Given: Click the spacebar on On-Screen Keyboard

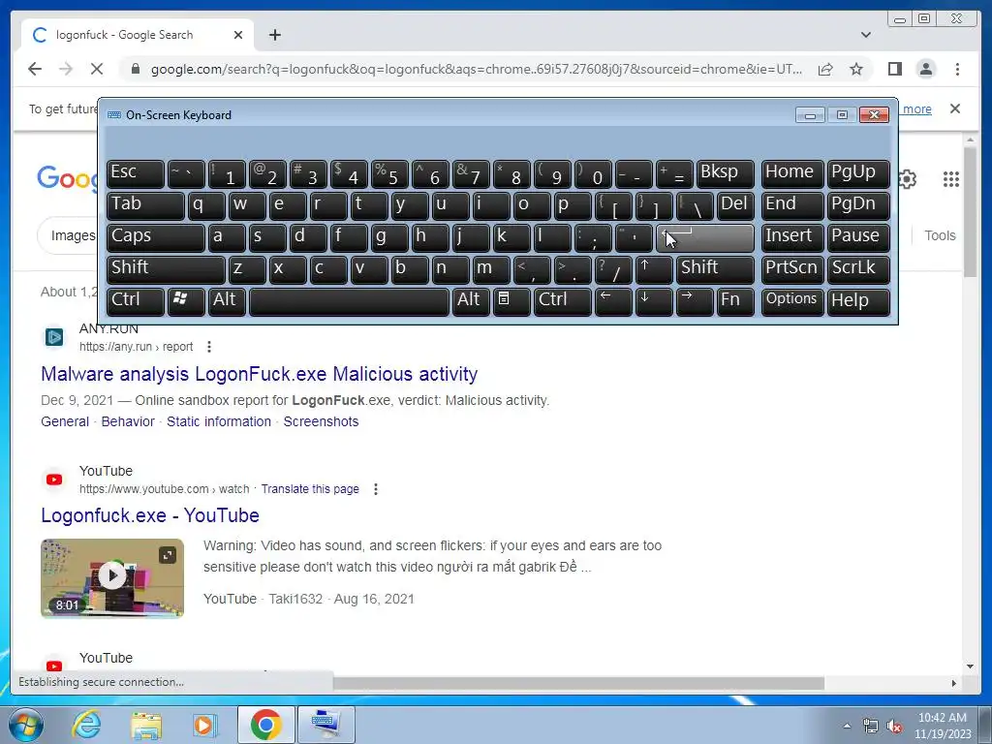Looking at the screenshot, I should [x=349, y=302].
